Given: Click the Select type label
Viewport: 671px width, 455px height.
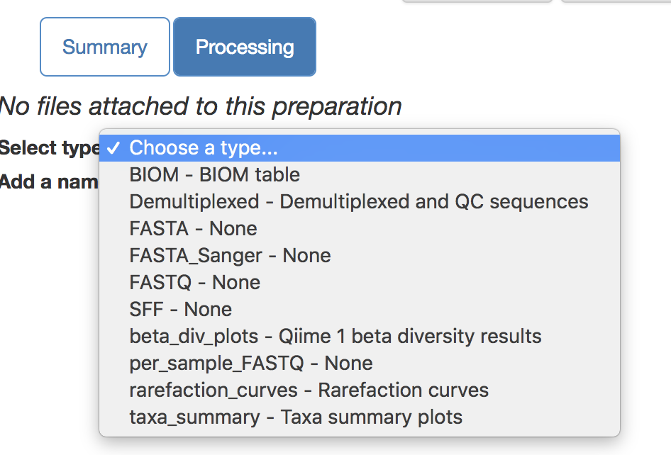Looking at the screenshot, I should (48, 148).
